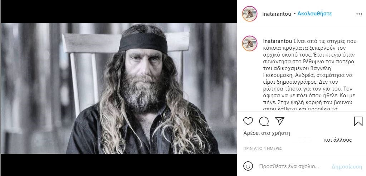Click the photo of the bearded man
The height and width of the screenshot is (176, 366).
click(x=118, y=88)
